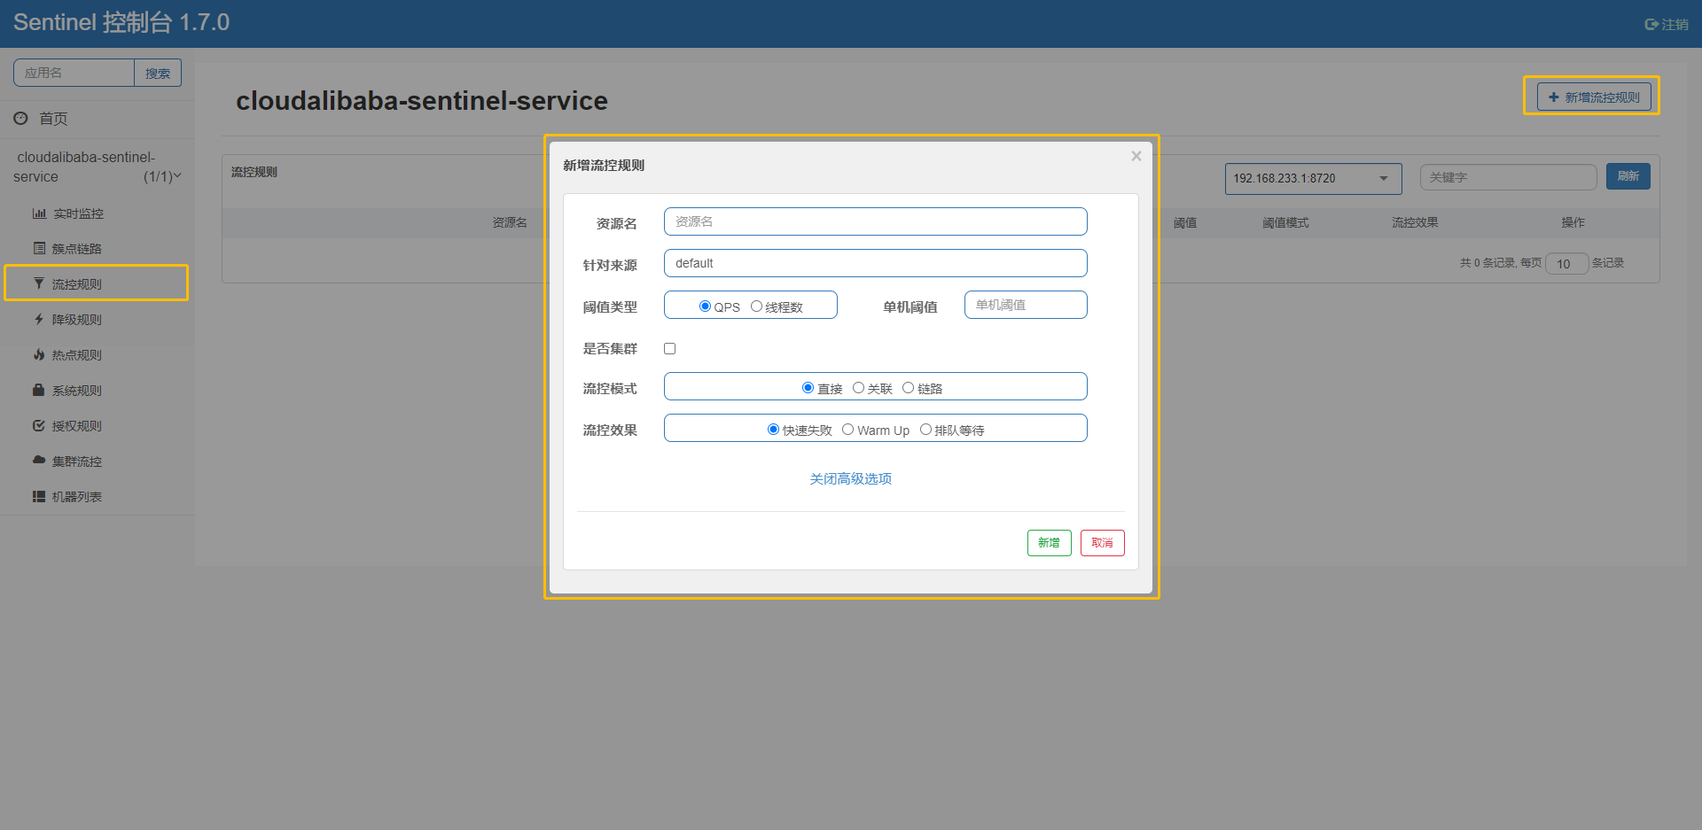1702x830 pixels.
Task: Select the QPS threshold type radio
Action: coord(705,306)
